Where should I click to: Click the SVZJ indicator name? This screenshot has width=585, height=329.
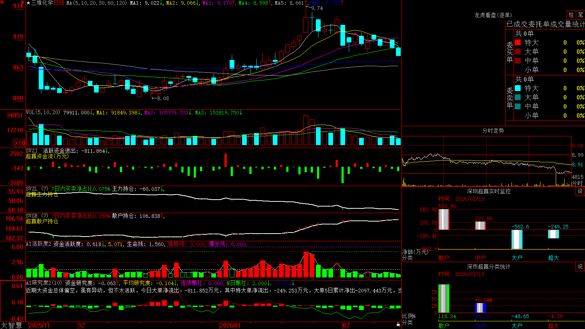point(32,151)
